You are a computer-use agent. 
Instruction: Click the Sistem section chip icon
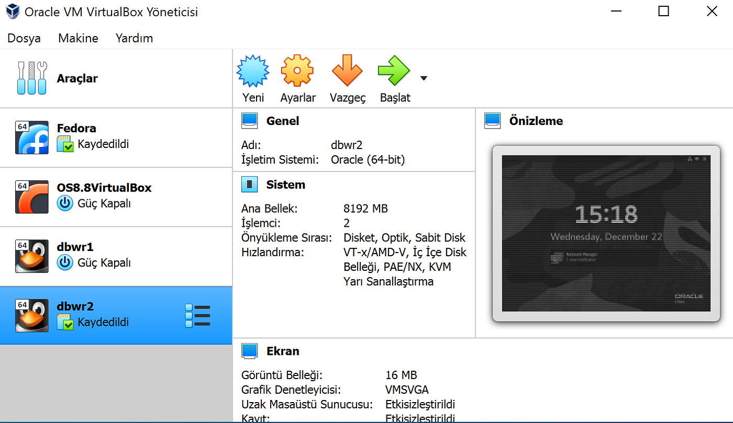pos(250,185)
